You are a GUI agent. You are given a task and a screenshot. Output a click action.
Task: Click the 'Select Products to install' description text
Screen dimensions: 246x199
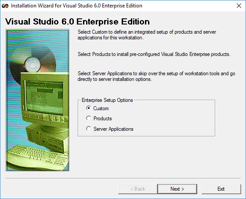click(154, 54)
